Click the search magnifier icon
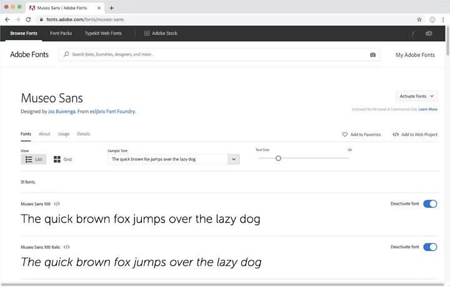This screenshot has height=287, width=450. [66, 54]
